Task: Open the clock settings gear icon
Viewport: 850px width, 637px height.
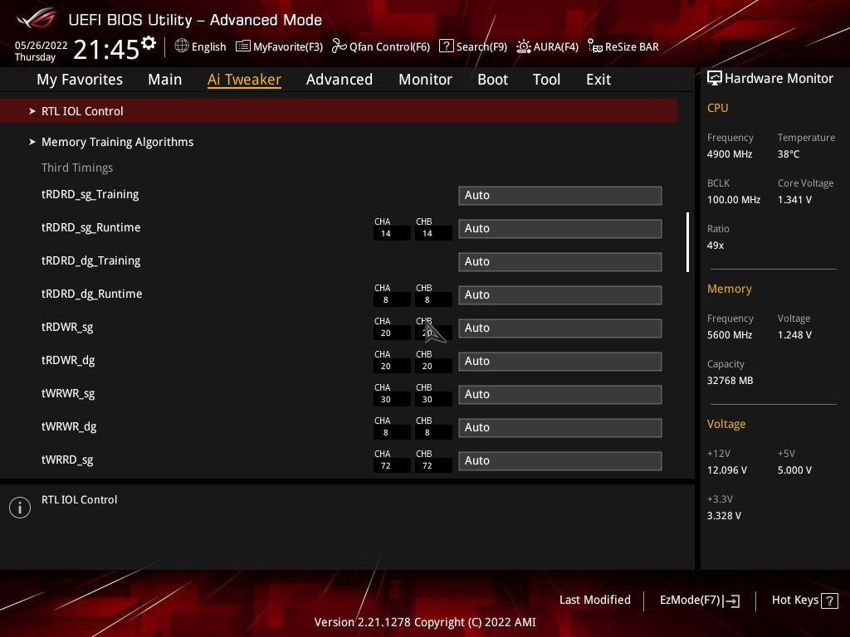Action: click(x=149, y=43)
